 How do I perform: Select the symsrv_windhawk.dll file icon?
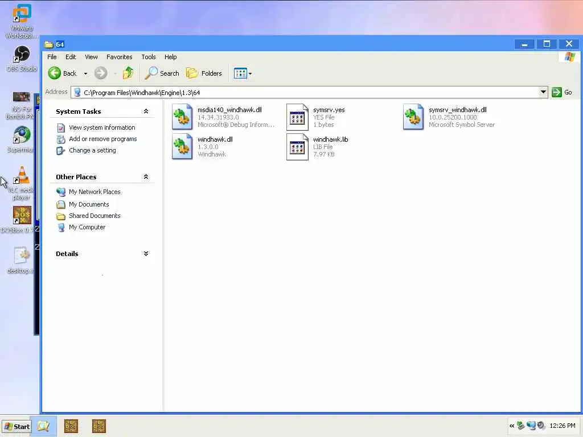coord(413,117)
